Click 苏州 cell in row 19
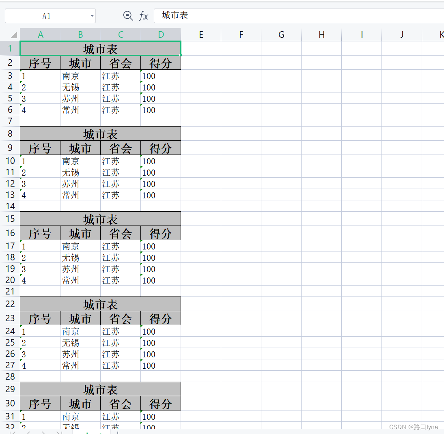 point(80,269)
